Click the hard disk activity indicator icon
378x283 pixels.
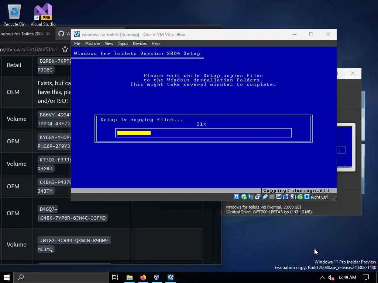pyautogui.click(x=236, y=197)
